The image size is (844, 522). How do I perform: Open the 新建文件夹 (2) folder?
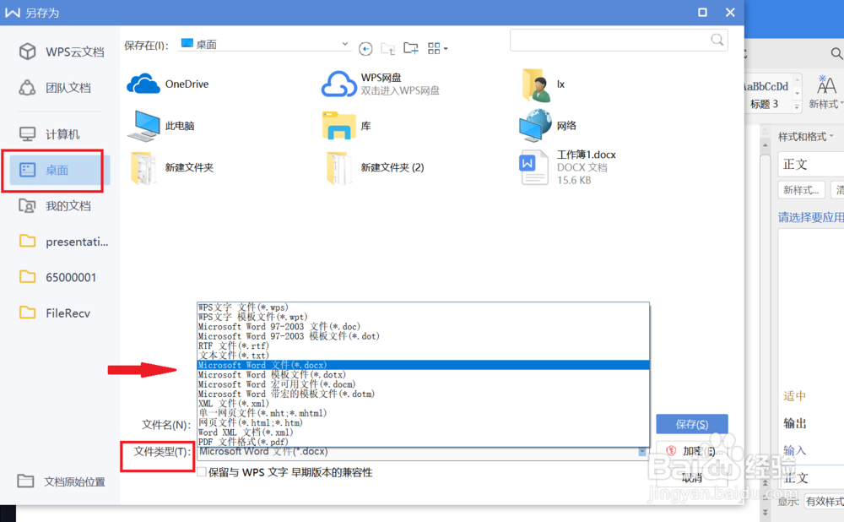[x=376, y=167]
